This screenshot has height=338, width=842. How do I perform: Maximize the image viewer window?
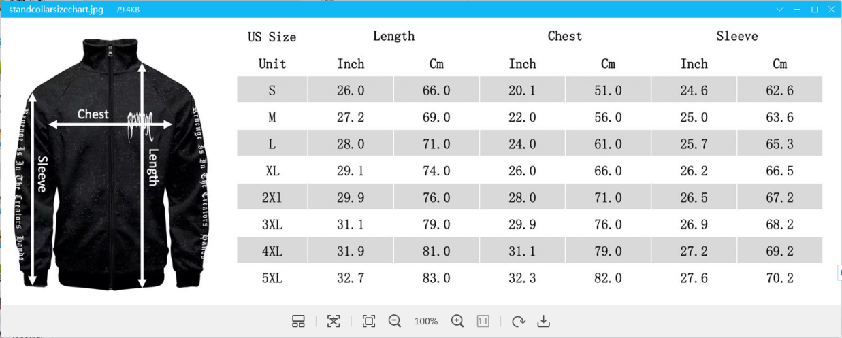[x=815, y=10]
